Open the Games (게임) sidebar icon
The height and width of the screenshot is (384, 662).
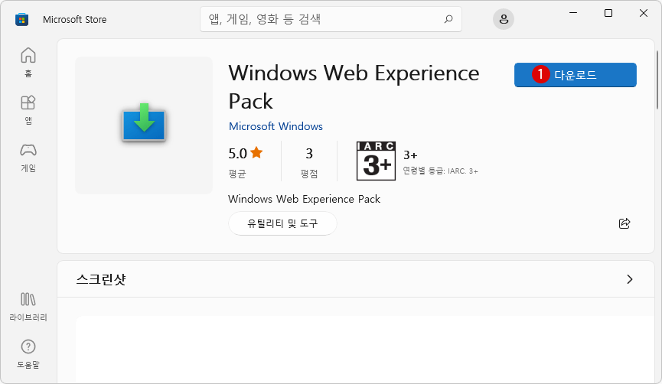(x=28, y=157)
